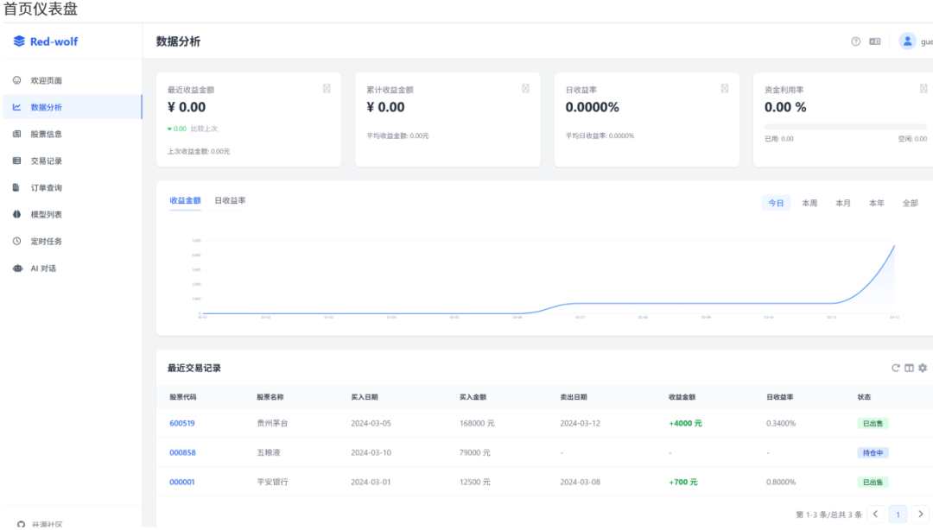Go to previous page arrow in pagination
Viewport: 933px width, 530px height.
tap(875, 514)
